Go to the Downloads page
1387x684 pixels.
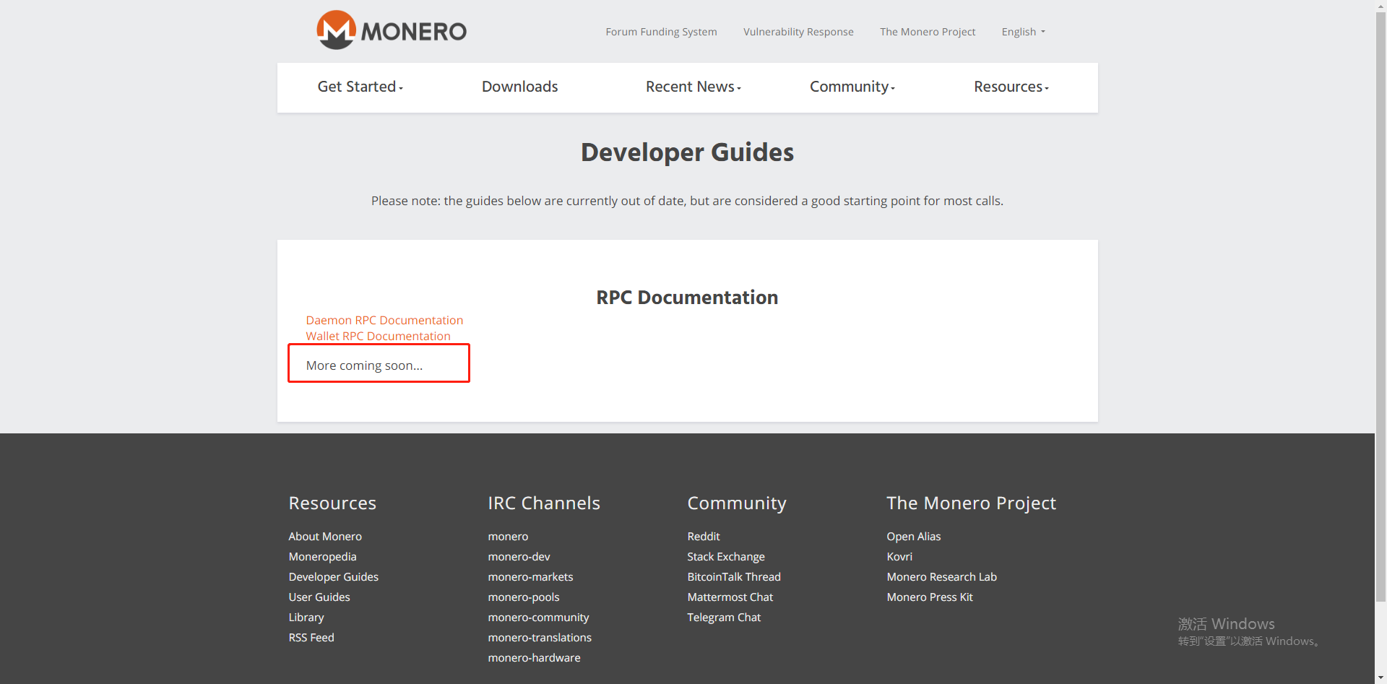pyautogui.click(x=519, y=87)
